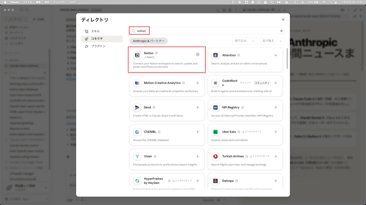Click the Turkish Airlines logo
This screenshot has height=205, width=366.
[216, 156]
